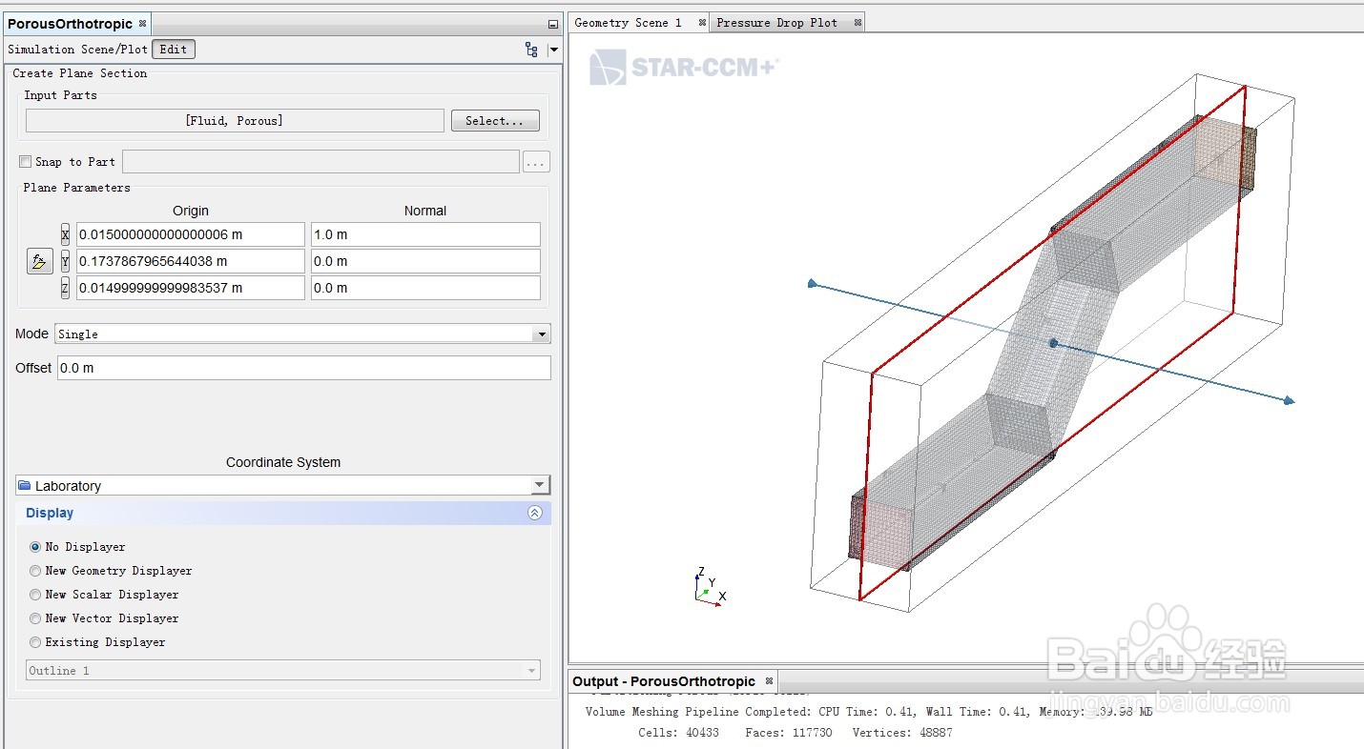Viewport: 1364px width, 749px height.
Task: Click the 'Volume Meshing Pipeline Completed' output line
Action: (869, 712)
